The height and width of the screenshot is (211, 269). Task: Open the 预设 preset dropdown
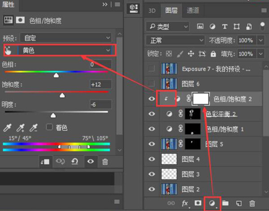[66, 38]
